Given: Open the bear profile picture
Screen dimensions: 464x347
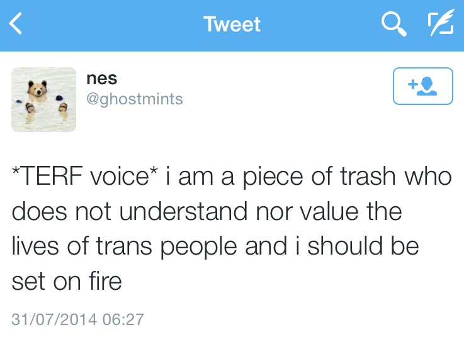Looking at the screenshot, I should pos(44,99).
